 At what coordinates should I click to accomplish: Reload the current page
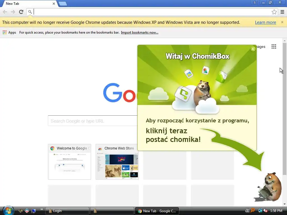(x=21, y=12)
